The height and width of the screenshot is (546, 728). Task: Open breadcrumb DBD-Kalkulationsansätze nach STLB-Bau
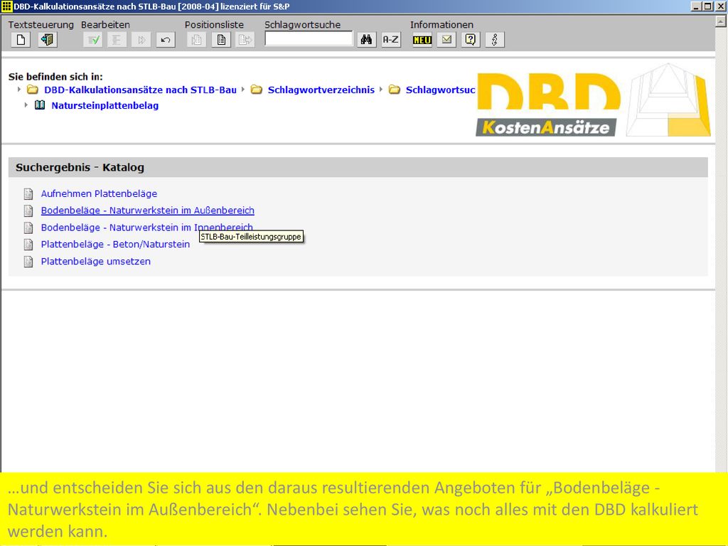[x=140, y=90]
